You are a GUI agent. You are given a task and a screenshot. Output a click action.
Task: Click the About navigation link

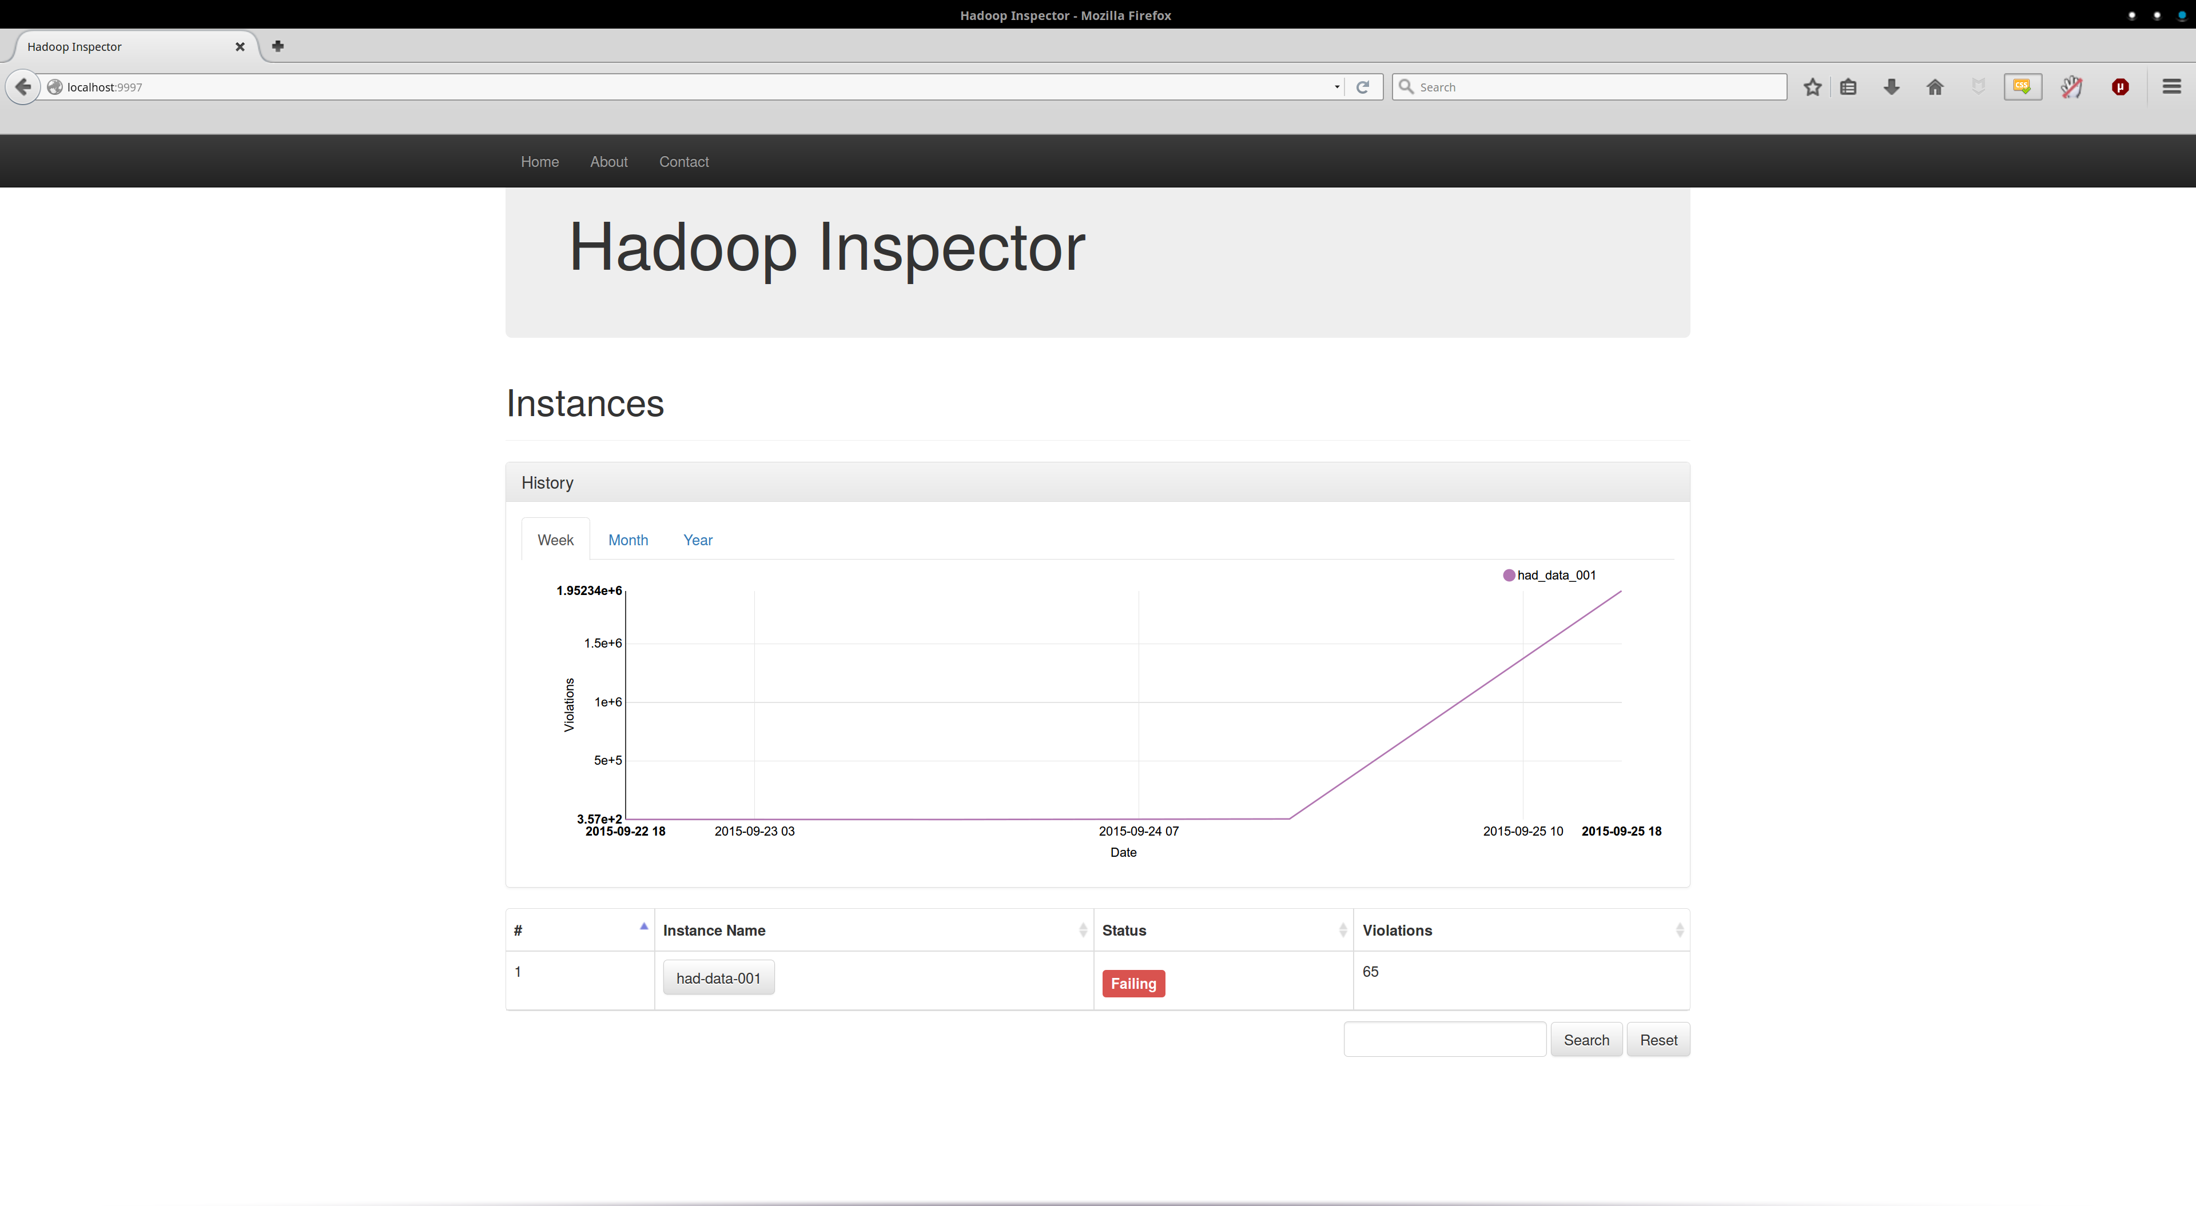click(x=608, y=162)
